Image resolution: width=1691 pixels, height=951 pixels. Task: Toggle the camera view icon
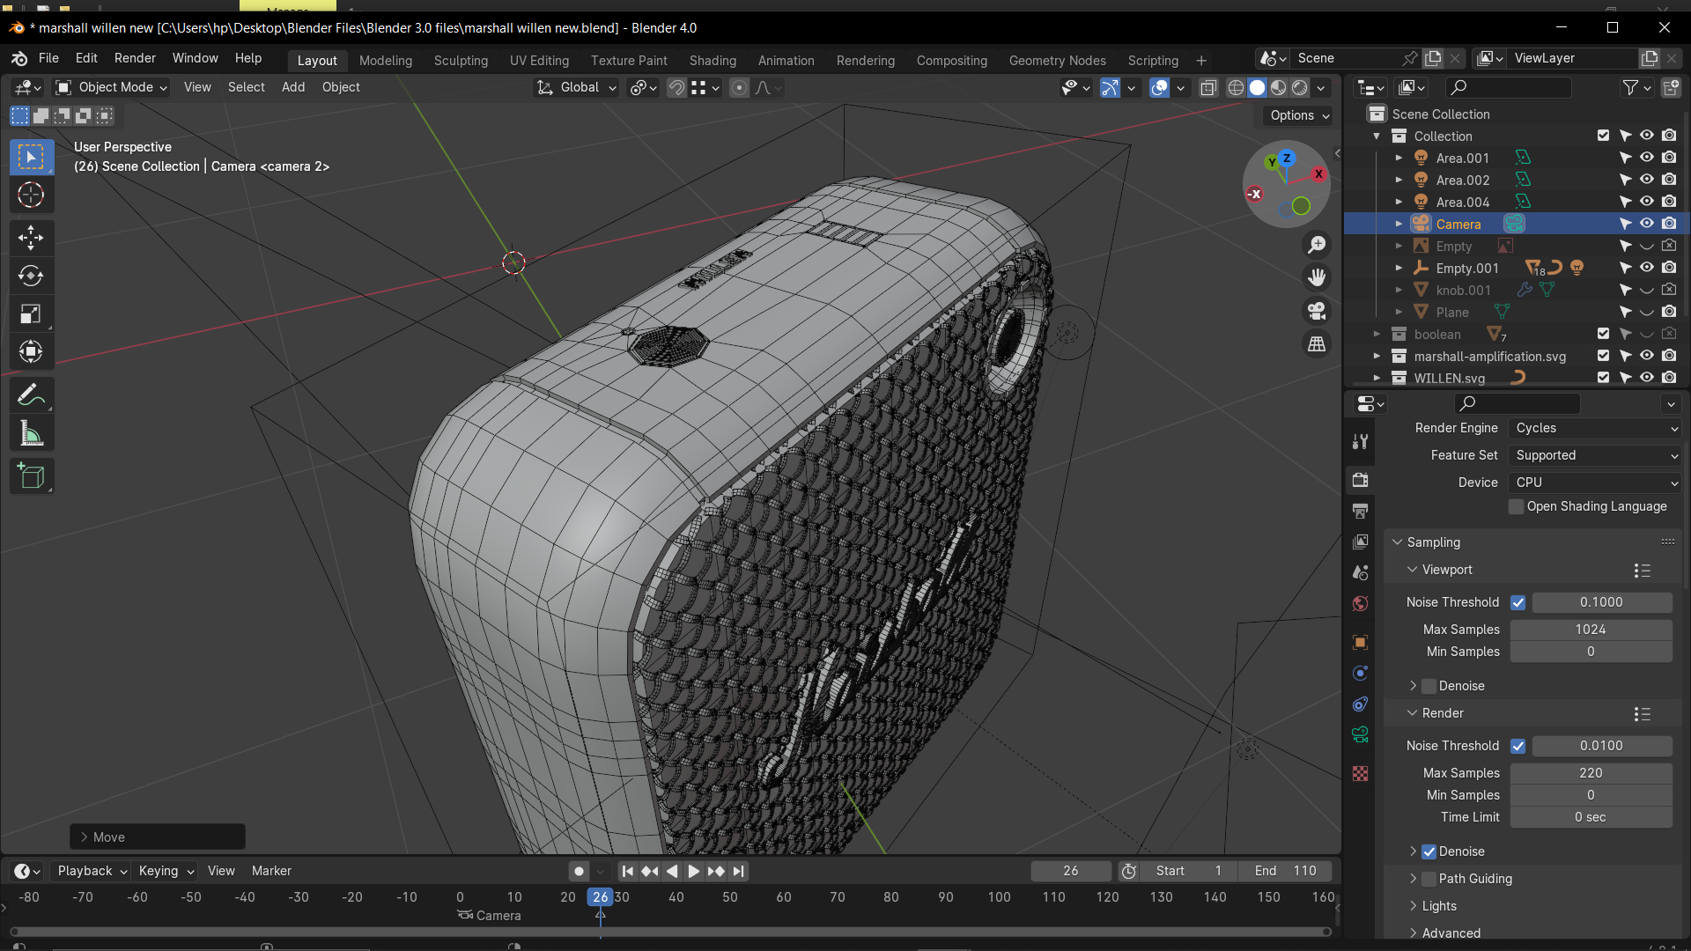click(x=1317, y=311)
